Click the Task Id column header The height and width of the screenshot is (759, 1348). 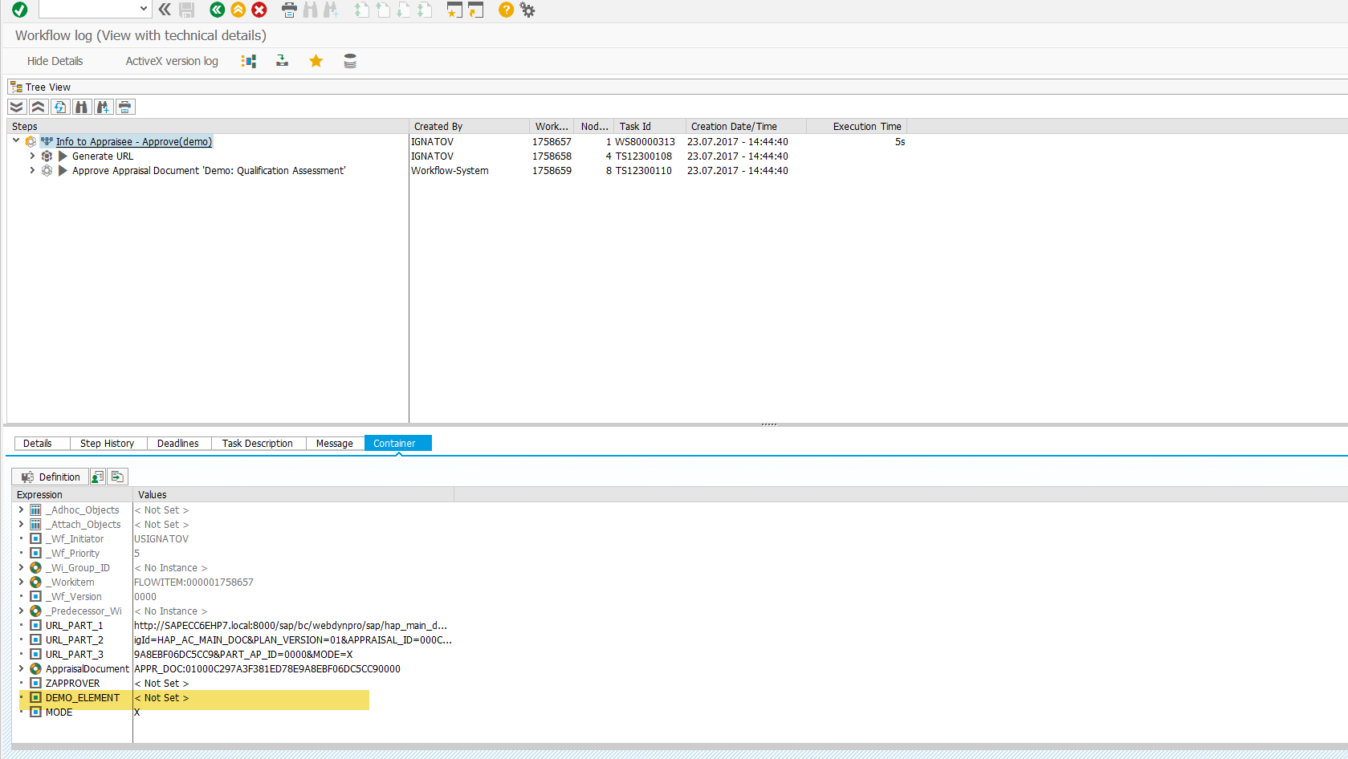[x=650, y=126]
